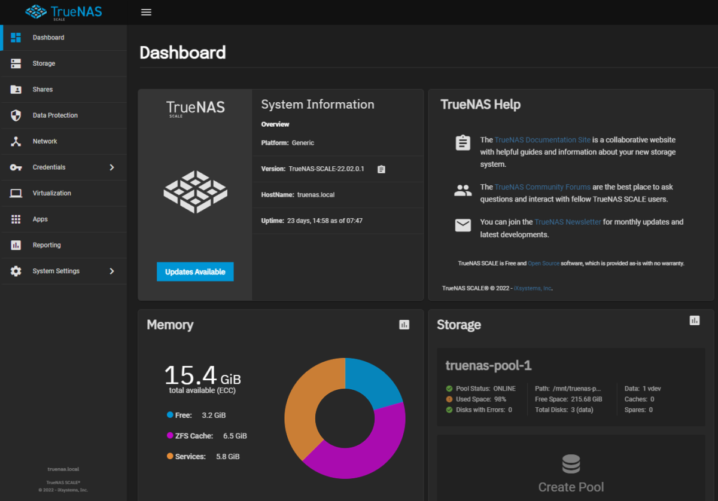Click the TrueNAS SCALE logo
718x501 pixels.
(x=63, y=12)
